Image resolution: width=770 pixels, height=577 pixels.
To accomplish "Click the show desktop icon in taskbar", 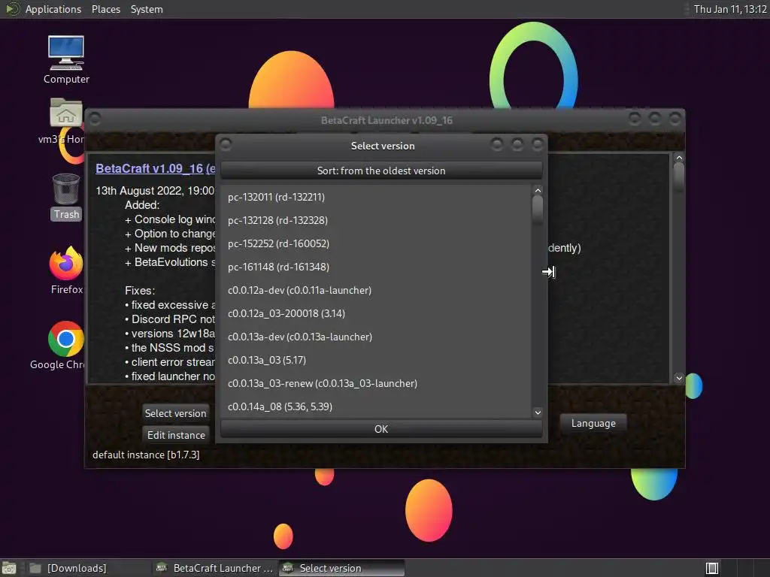I will tap(9, 568).
